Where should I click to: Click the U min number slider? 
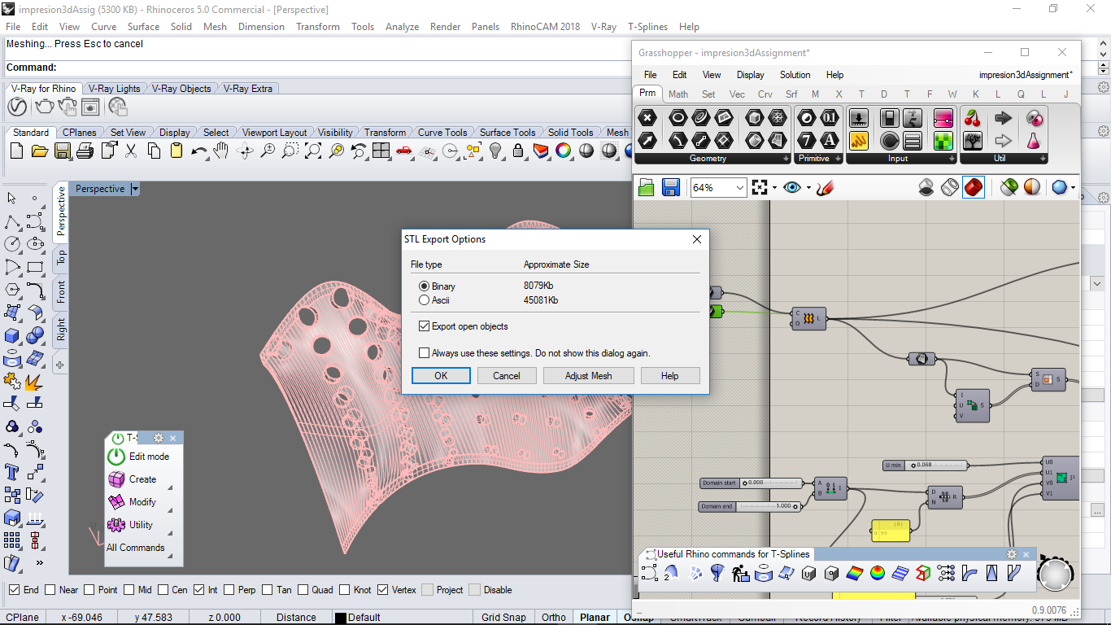[926, 465]
